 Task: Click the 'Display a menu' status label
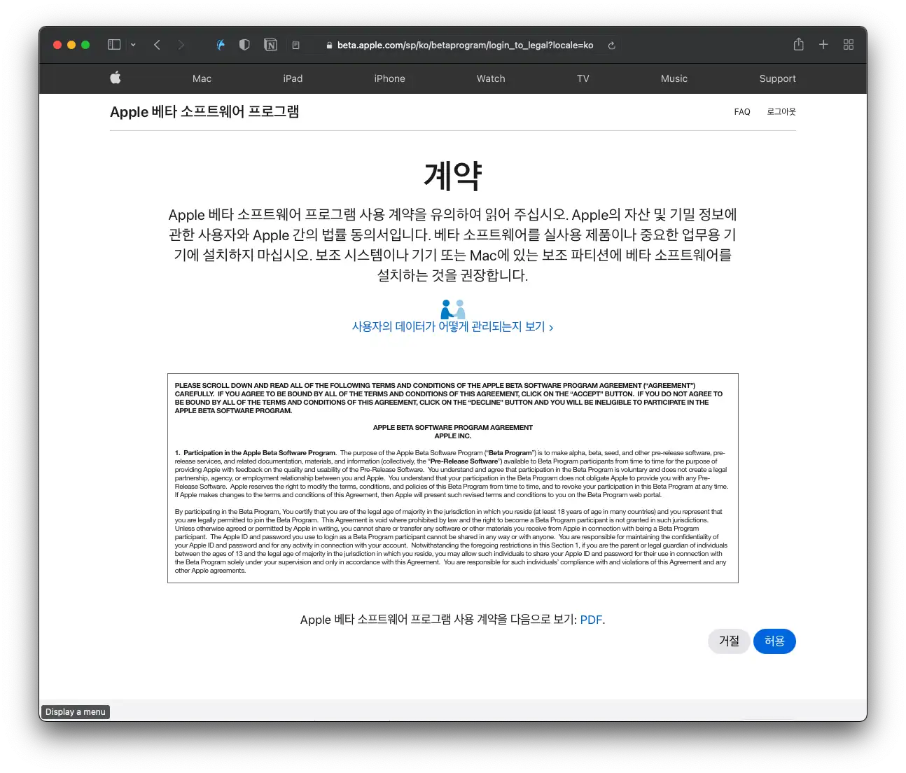(76, 712)
